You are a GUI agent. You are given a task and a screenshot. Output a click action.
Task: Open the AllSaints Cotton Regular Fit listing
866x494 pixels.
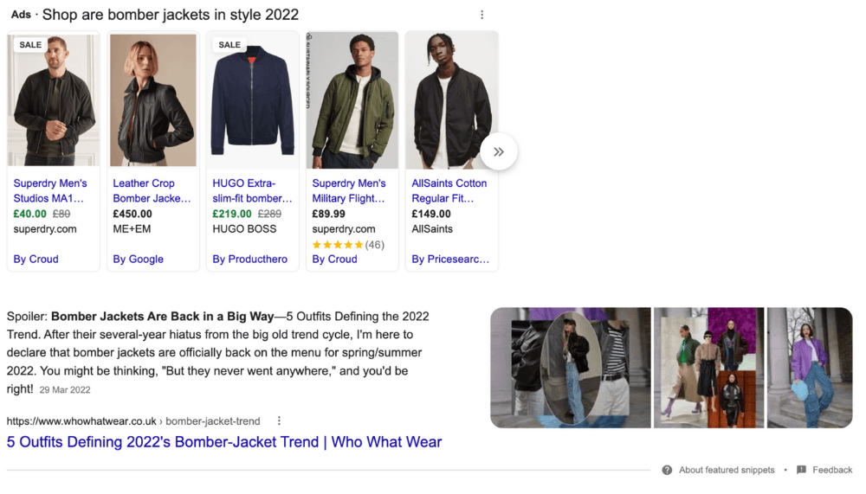[x=449, y=190]
